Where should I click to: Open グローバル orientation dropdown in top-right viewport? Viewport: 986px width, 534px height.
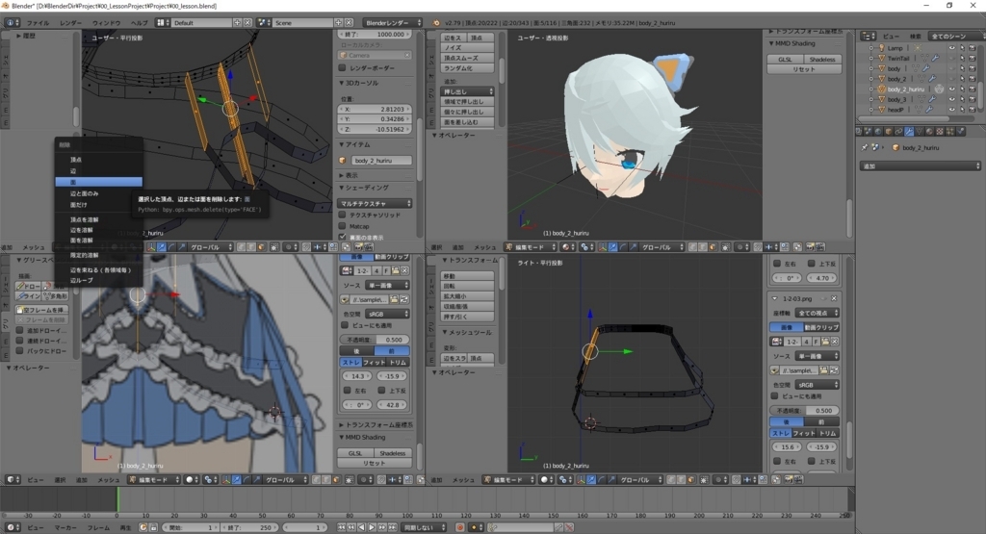point(661,247)
